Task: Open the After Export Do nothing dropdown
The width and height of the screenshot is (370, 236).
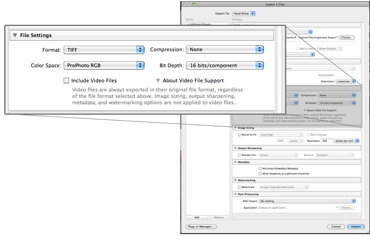Action: (307, 201)
